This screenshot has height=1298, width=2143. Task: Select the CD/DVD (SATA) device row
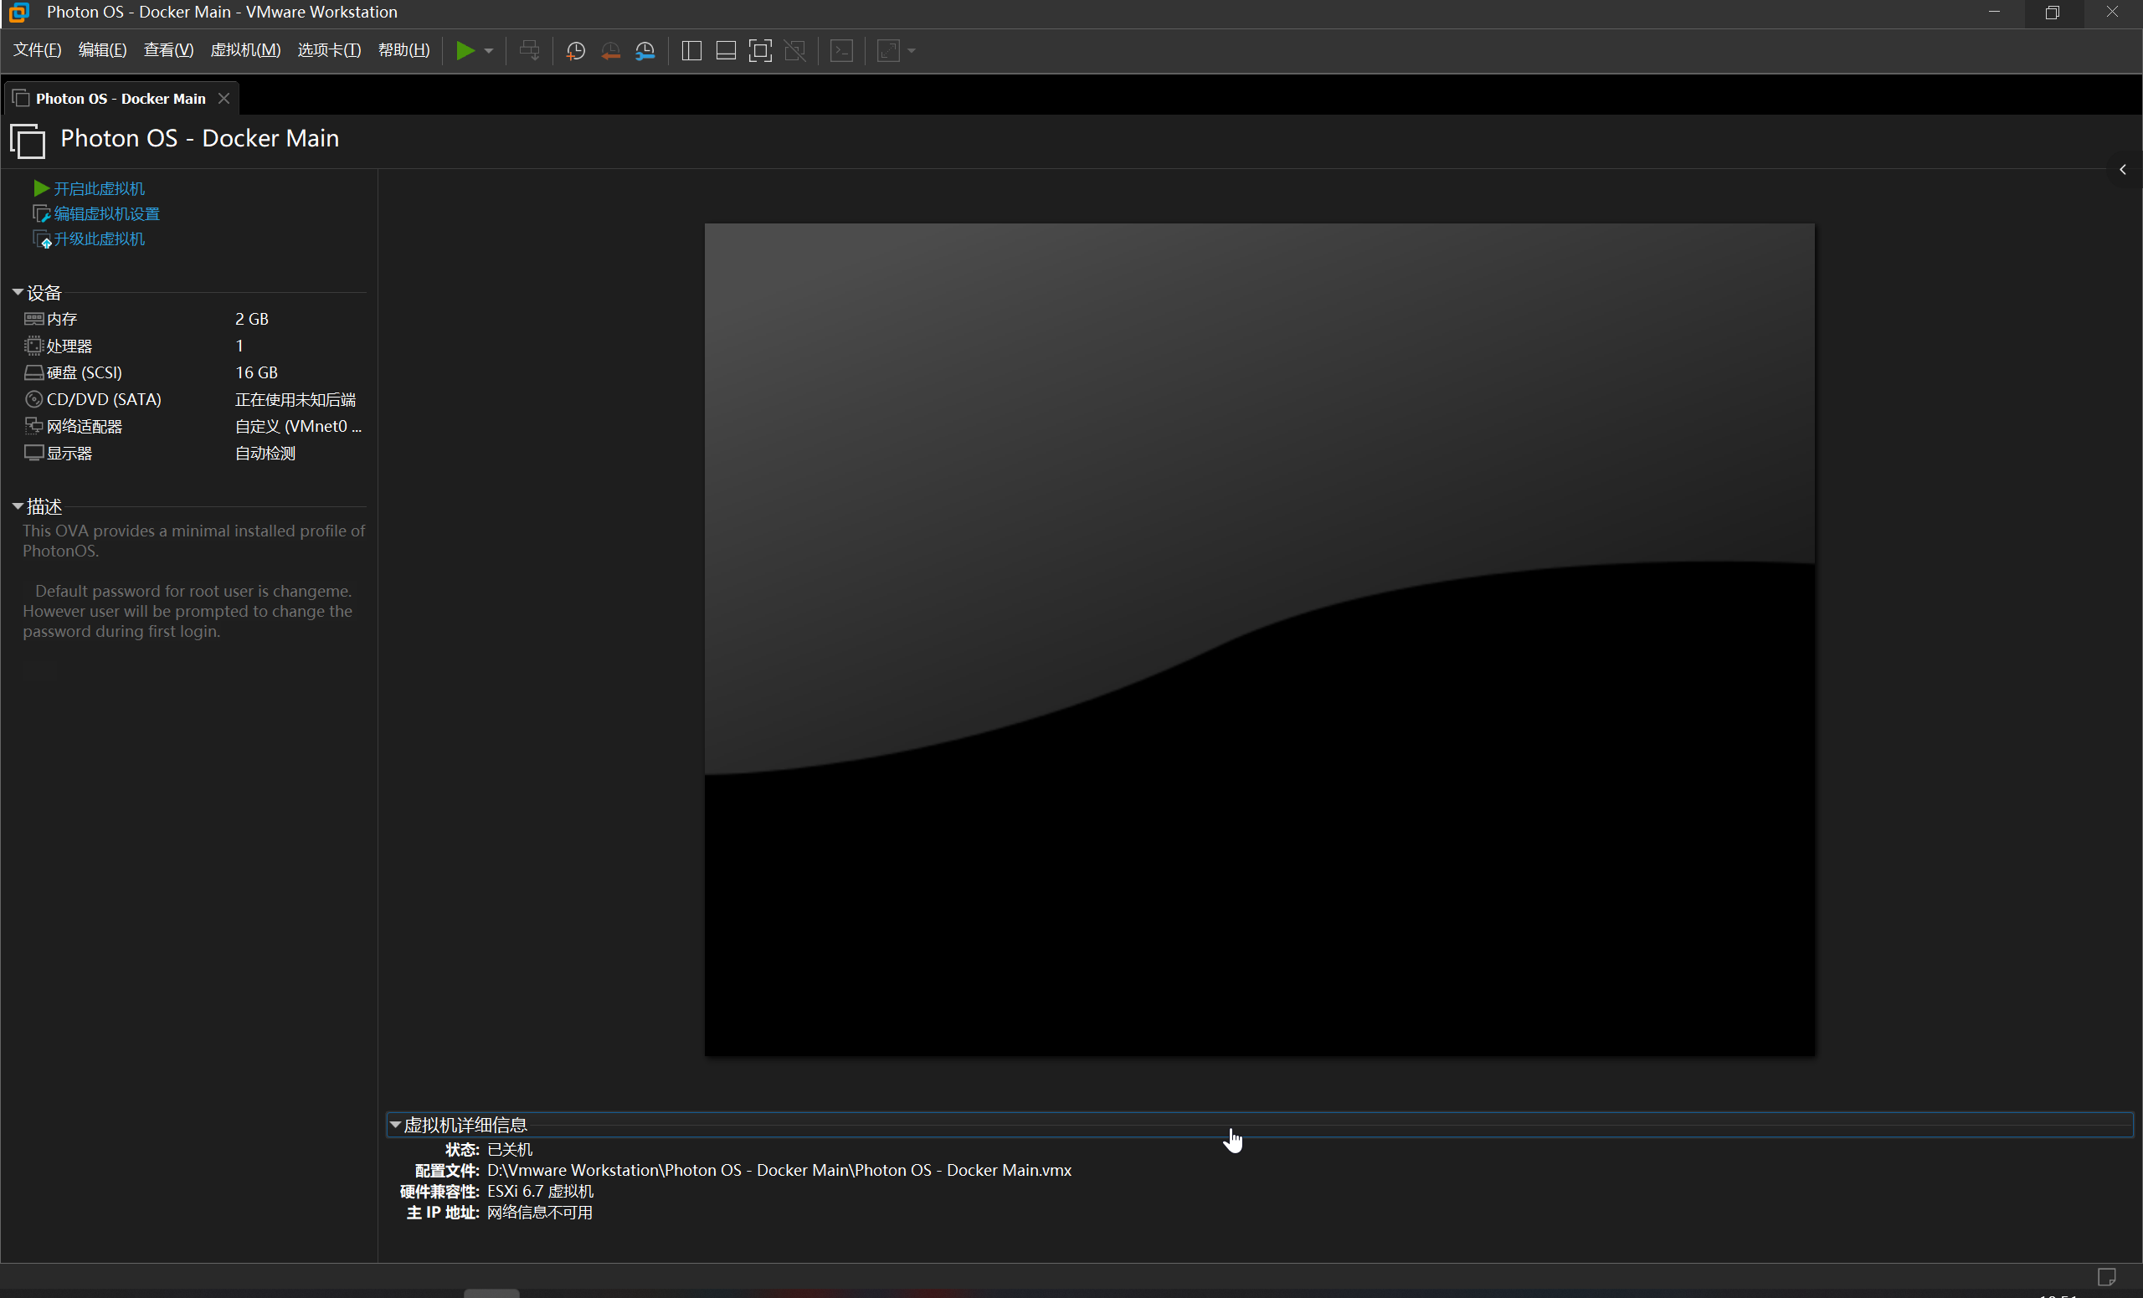click(193, 400)
